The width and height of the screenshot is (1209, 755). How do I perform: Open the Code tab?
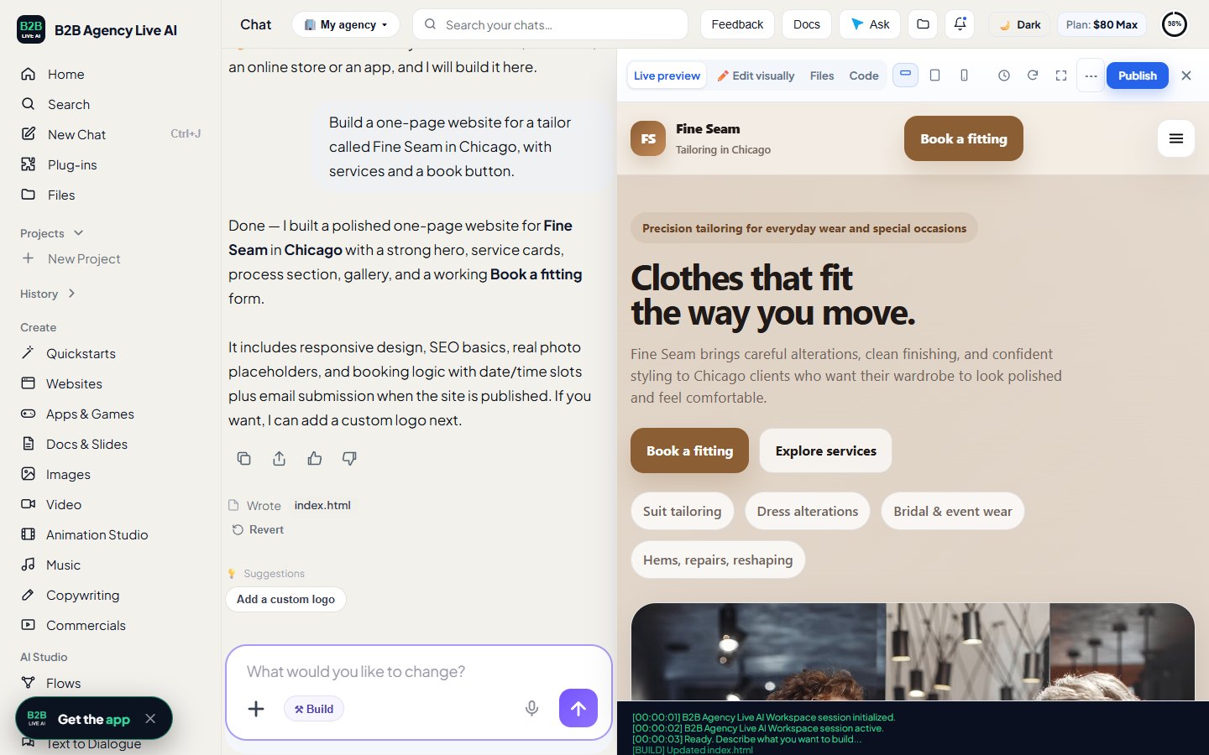(x=864, y=75)
